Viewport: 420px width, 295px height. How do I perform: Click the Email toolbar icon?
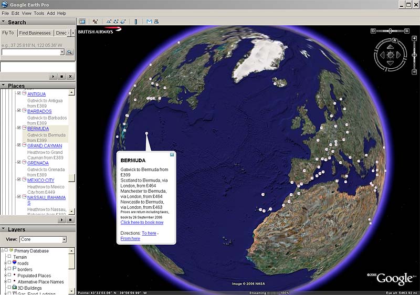click(x=149, y=22)
